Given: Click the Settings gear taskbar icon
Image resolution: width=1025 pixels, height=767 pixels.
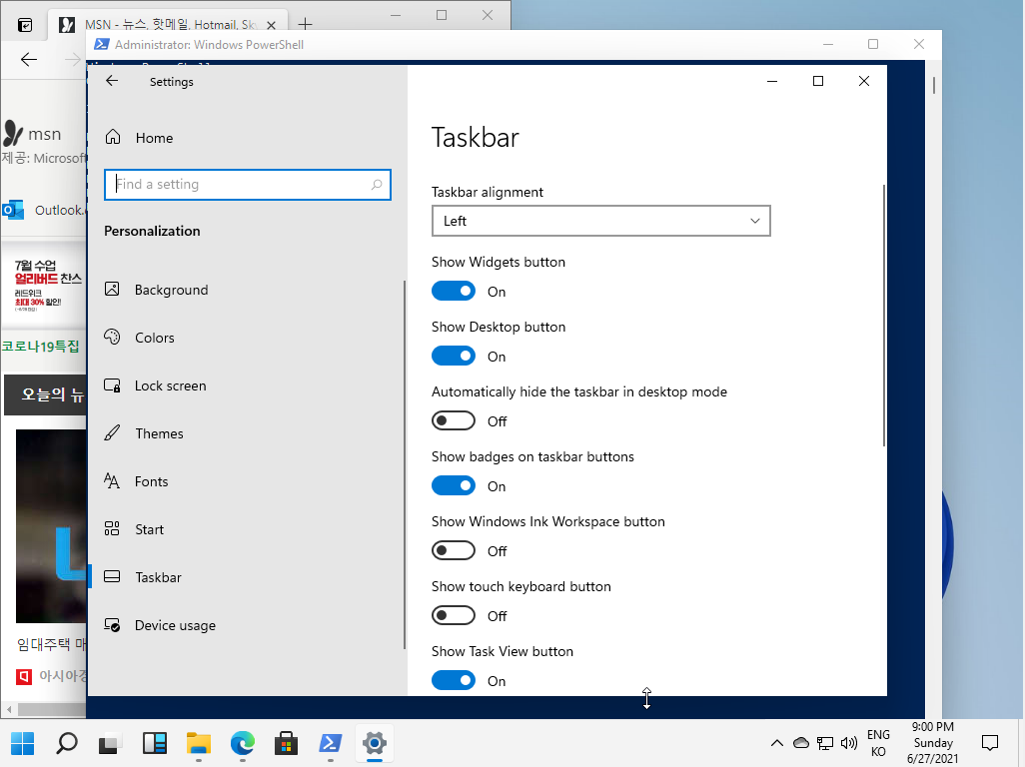Looking at the screenshot, I should [375, 743].
